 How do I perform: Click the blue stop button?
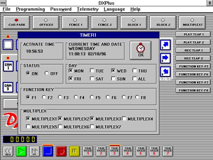click(48, 151)
